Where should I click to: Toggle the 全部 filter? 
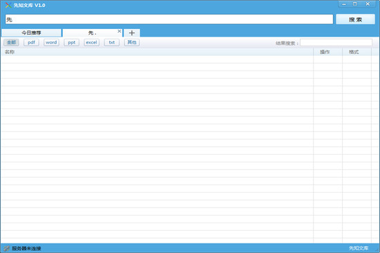click(x=11, y=42)
